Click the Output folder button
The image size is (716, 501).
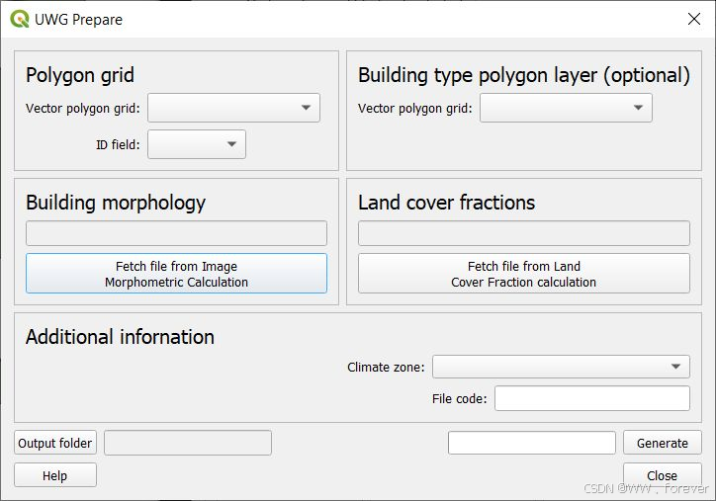coord(55,443)
